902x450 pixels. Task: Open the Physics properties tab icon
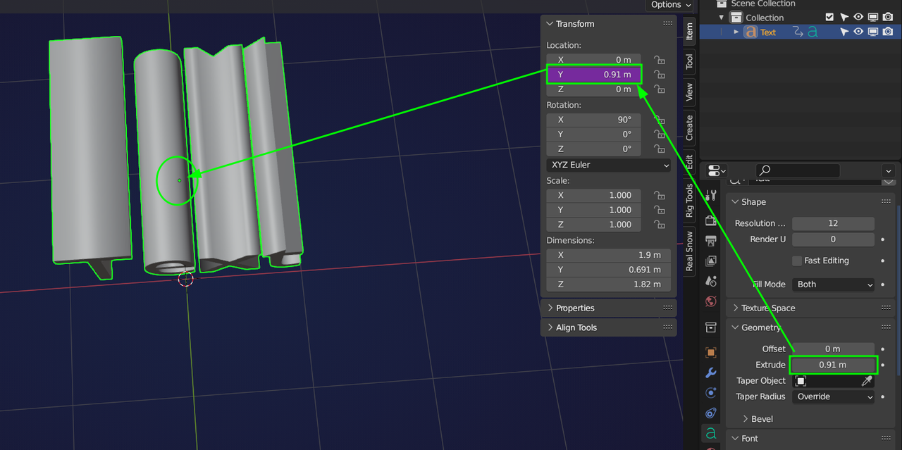[x=711, y=393]
